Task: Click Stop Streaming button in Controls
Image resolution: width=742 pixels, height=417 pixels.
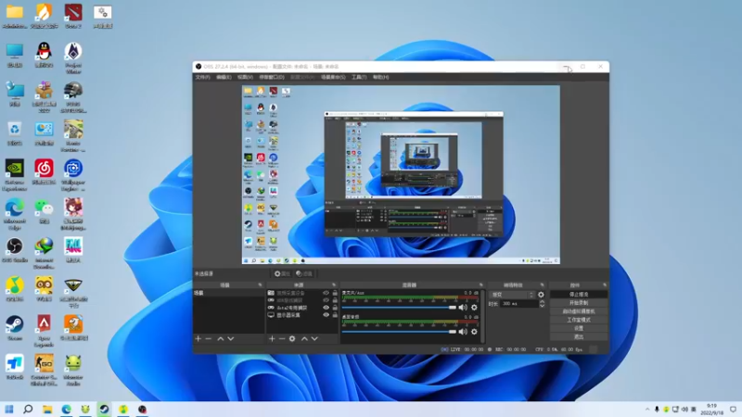Action: (x=579, y=295)
